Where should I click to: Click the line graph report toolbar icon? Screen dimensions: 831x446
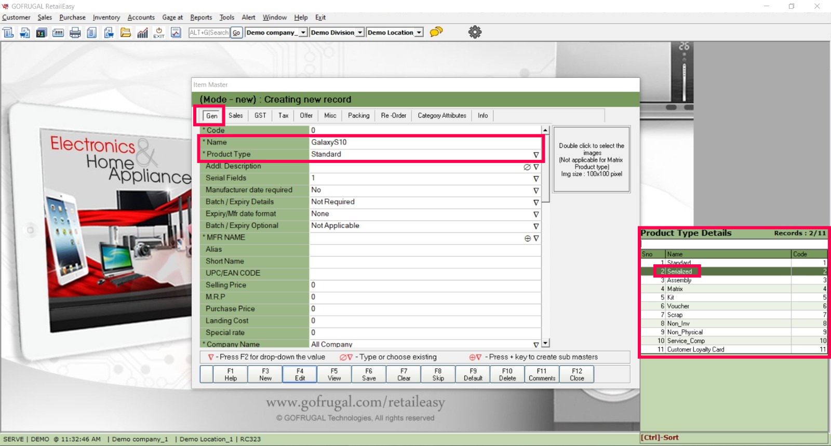pyautogui.click(x=176, y=32)
